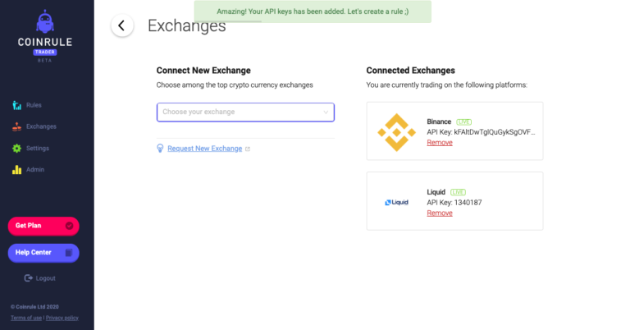The image size is (630, 330).
Task: Open the Terms of use link
Action: point(26,318)
